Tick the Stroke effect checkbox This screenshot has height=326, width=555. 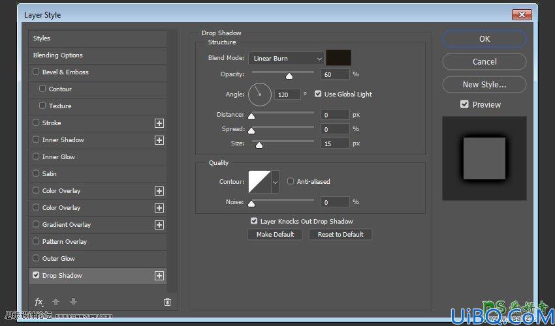(36, 123)
